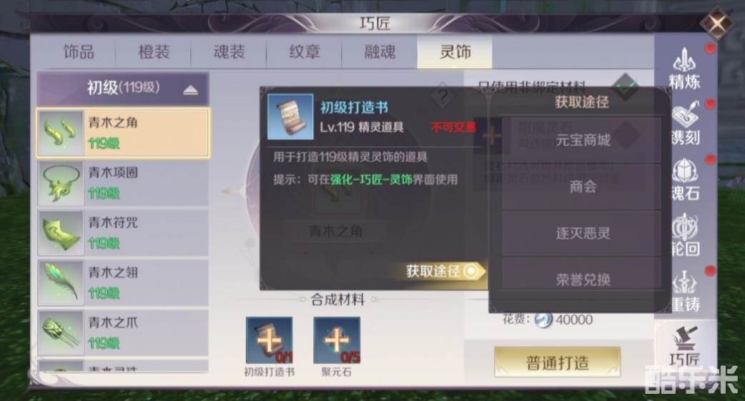Switch to the 纹章 tab
The width and height of the screenshot is (745, 401).
coord(305,51)
